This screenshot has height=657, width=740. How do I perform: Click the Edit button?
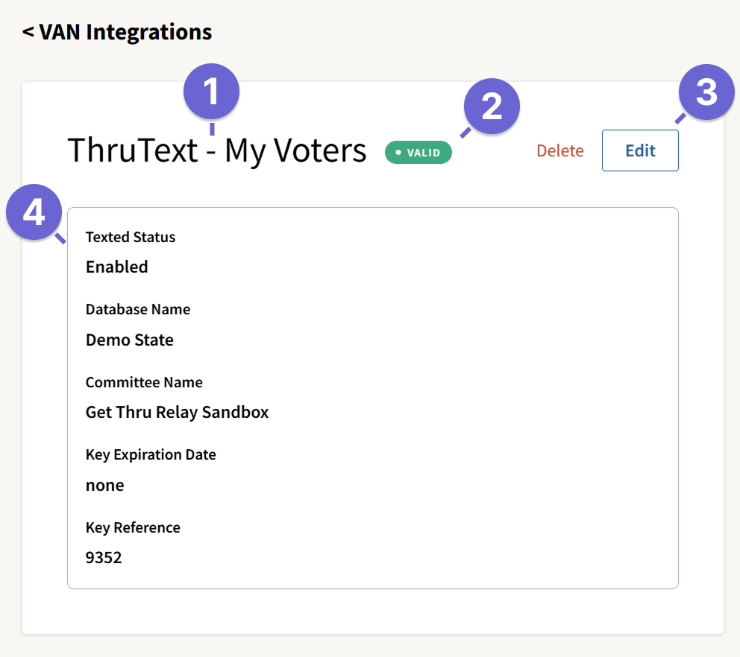[x=640, y=150]
